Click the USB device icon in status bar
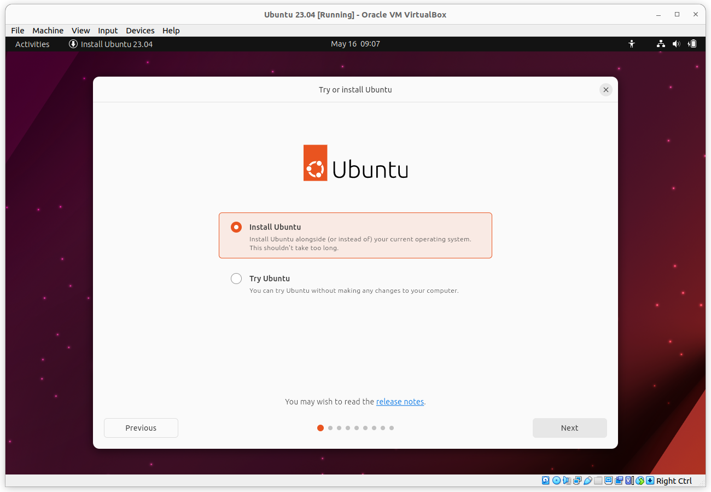The image size is (711, 492). click(588, 481)
